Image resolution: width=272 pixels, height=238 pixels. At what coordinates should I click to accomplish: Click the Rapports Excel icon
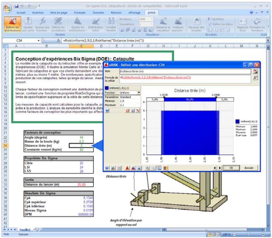click(243, 24)
